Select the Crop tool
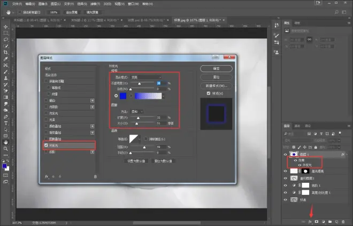Screen dimensions: 353x226 coord(6,52)
